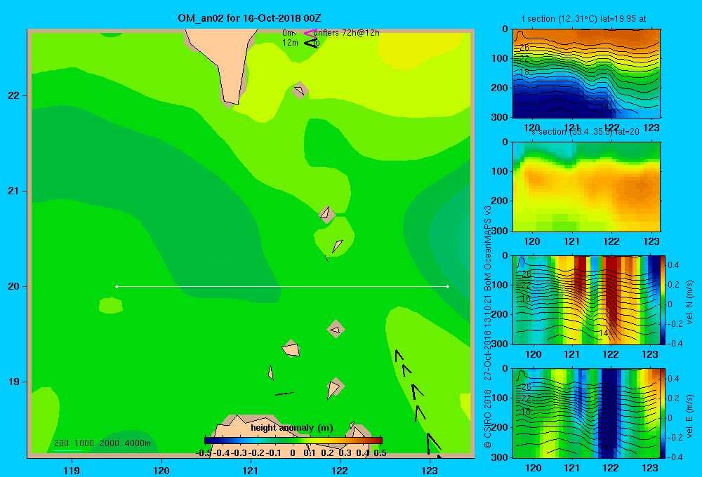Click the title "OM_an02 for 16-Oct-2018 00Z"
The height and width of the screenshot is (477, 702).
249,18
